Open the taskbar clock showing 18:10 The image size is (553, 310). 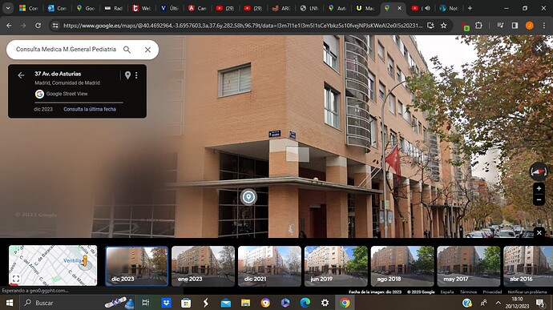517,303
